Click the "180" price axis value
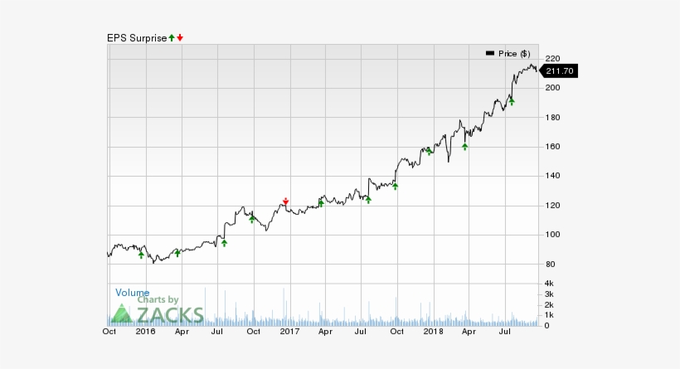 (x=552, y=118)
